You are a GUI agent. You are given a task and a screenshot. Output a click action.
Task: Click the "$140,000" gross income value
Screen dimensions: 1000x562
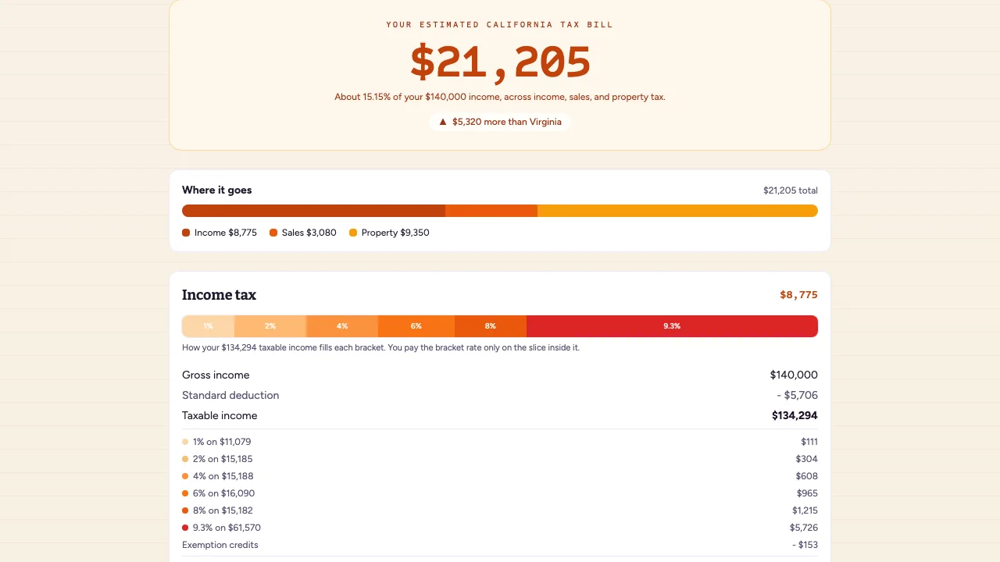794,375
